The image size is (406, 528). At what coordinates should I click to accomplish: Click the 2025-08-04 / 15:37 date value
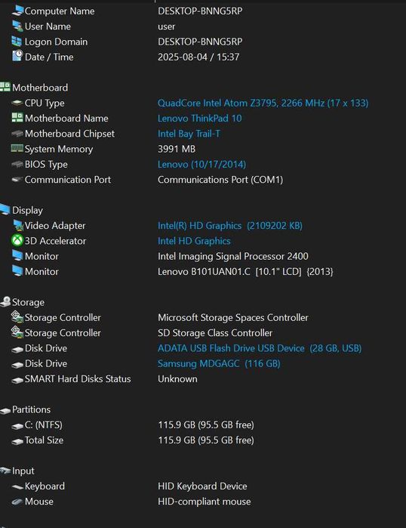(x=198, y=57)
